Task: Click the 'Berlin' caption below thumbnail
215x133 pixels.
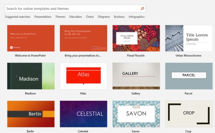Action: click(x=30, y=131)
